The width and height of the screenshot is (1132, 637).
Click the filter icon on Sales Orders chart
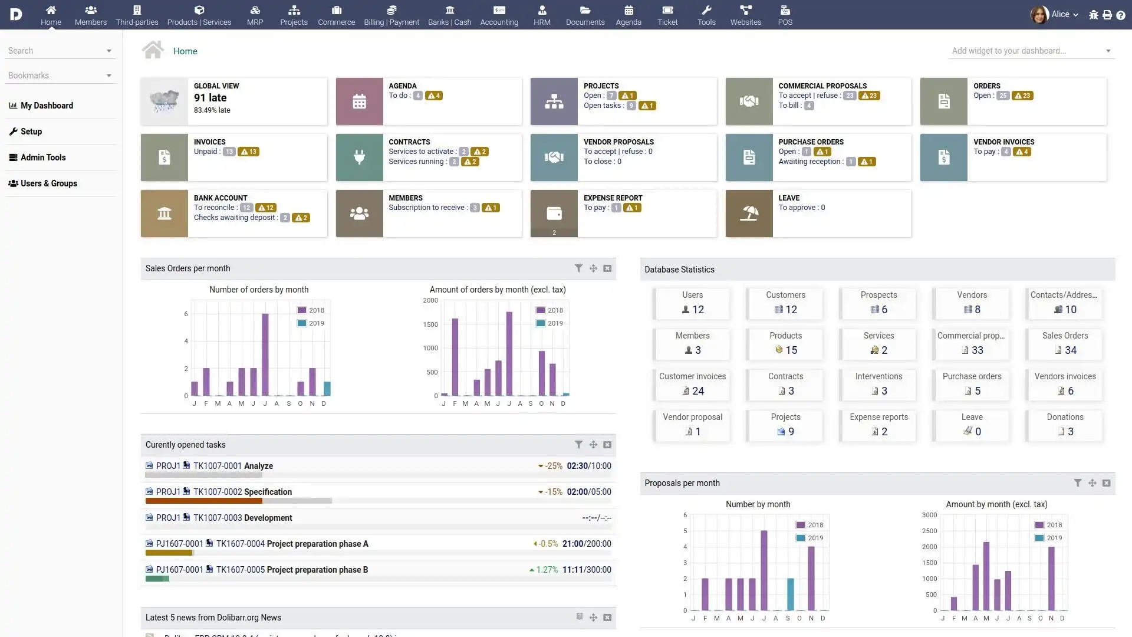click(x=578, y=268)
